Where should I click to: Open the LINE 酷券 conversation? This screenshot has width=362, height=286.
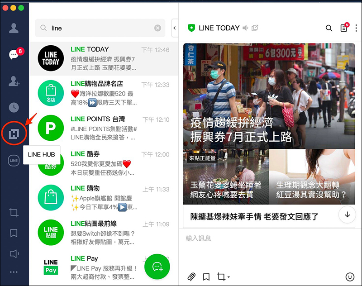(x=104, y=163)
